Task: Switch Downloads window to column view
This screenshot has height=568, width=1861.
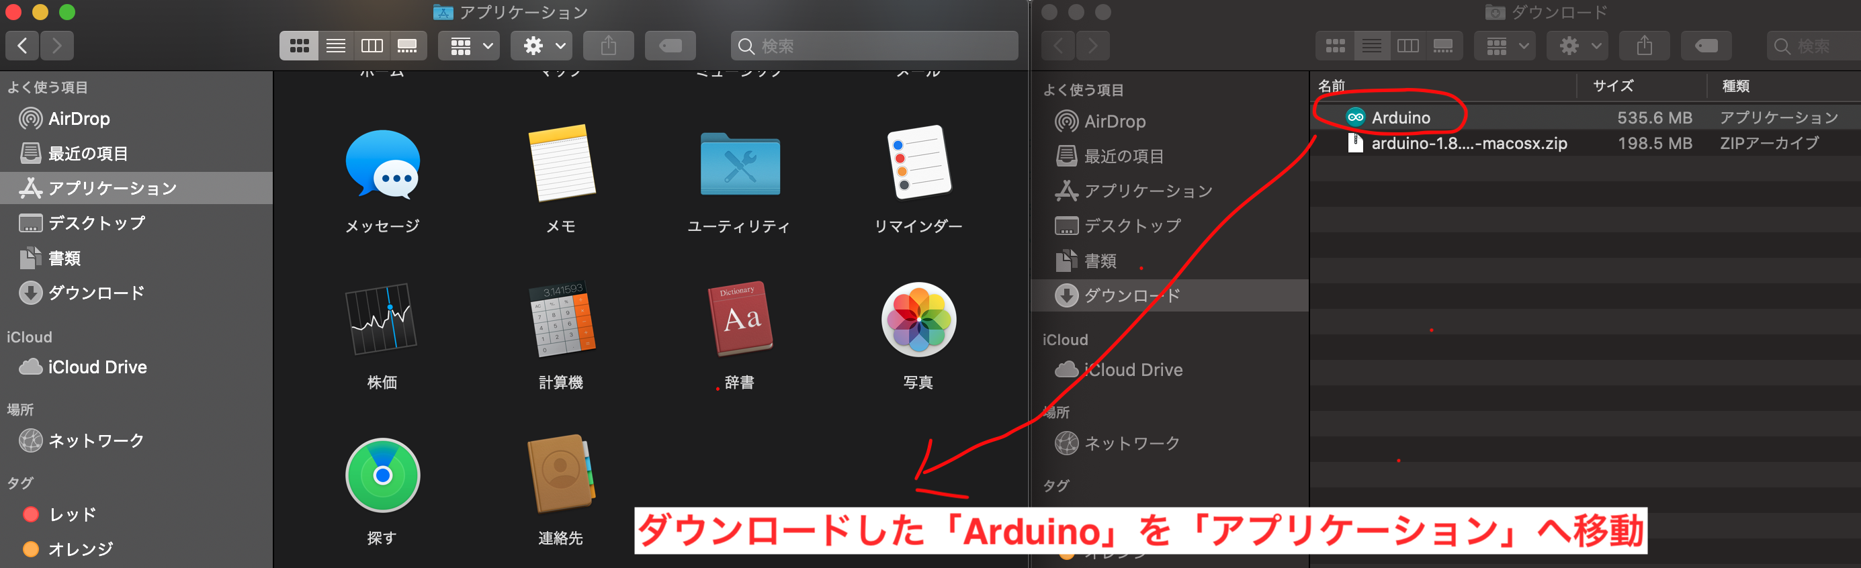Action: point(1408,46)
